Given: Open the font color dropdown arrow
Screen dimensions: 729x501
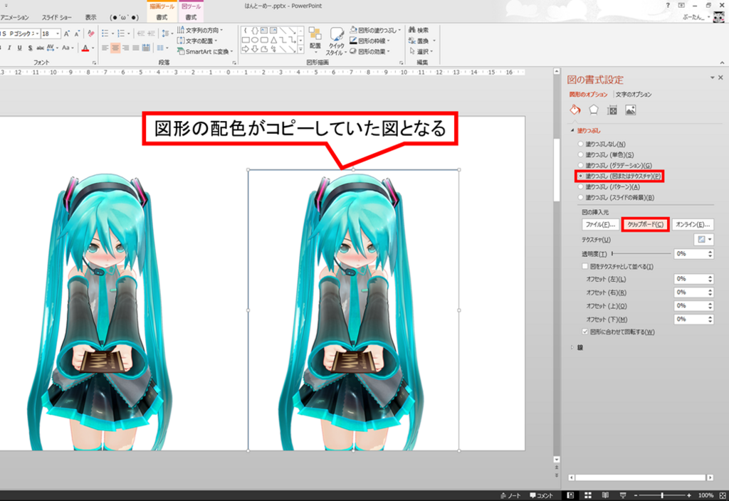Looking at the screenshot, I should pyautogui.click(x=93, y=48).
